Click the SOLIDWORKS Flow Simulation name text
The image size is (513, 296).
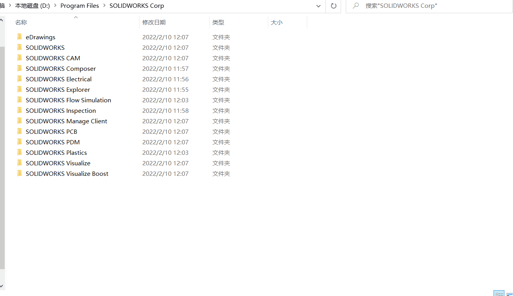[x=68, y=100]
